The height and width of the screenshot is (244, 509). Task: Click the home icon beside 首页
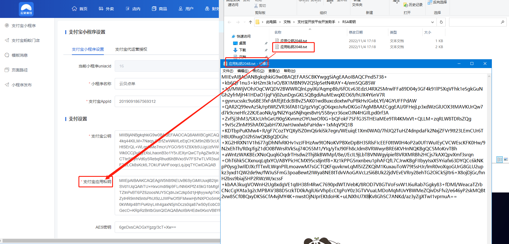click(74, 9)
